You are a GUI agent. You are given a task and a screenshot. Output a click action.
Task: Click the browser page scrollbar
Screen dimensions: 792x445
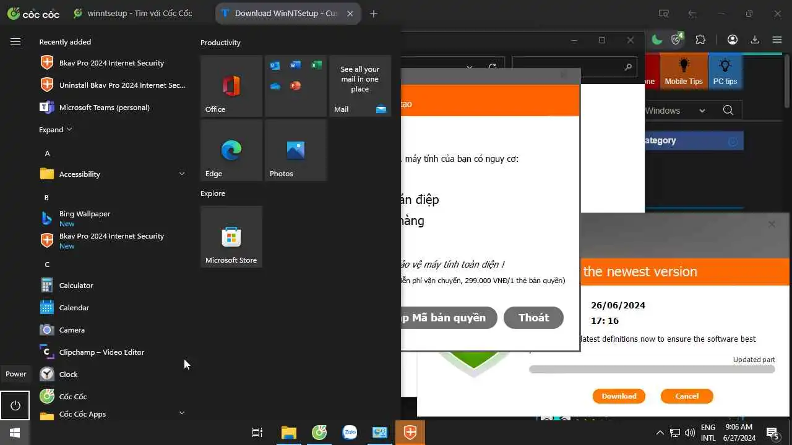tap(787, 80)
